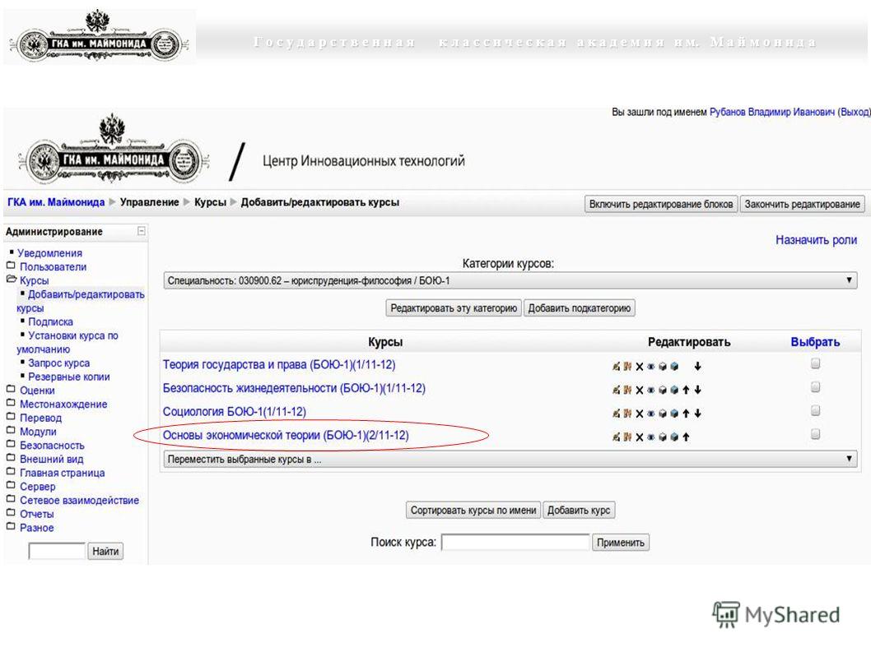Expand the Безопасность folder
The height and width of the screenshot is (652, 871).
11,445
